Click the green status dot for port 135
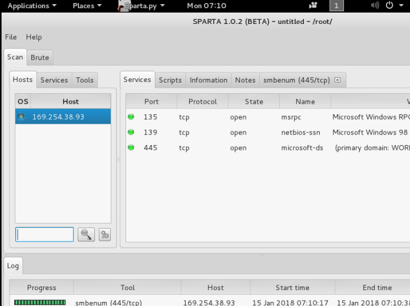Image resolution: width=410 pixels, height=306 pixels. [131, 117]
